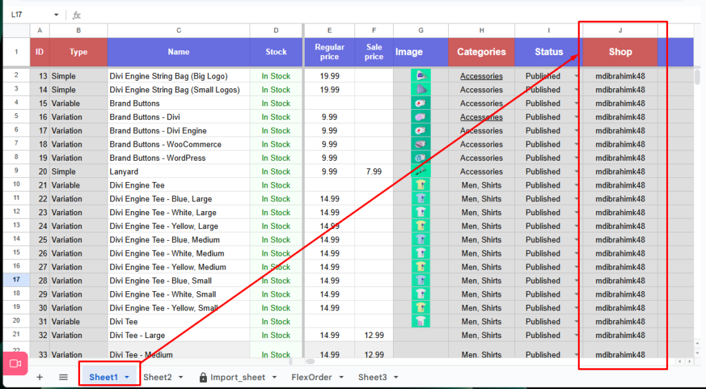Click image for Divi Engine Tee row 10
This screenshot has height=389, width=706.
421,185
